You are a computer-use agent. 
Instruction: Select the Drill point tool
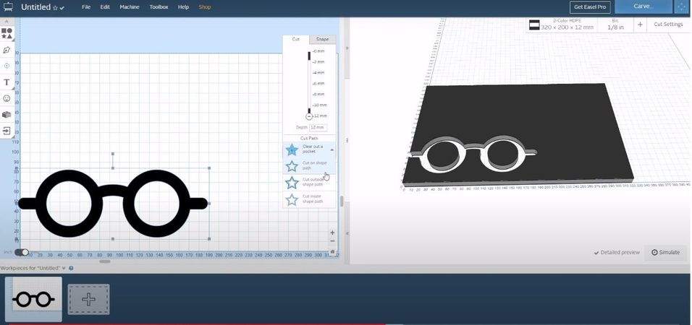[7, 66]
